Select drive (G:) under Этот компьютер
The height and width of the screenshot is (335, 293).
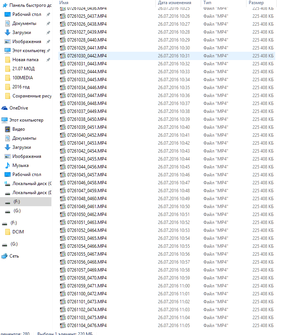[17, 211]
